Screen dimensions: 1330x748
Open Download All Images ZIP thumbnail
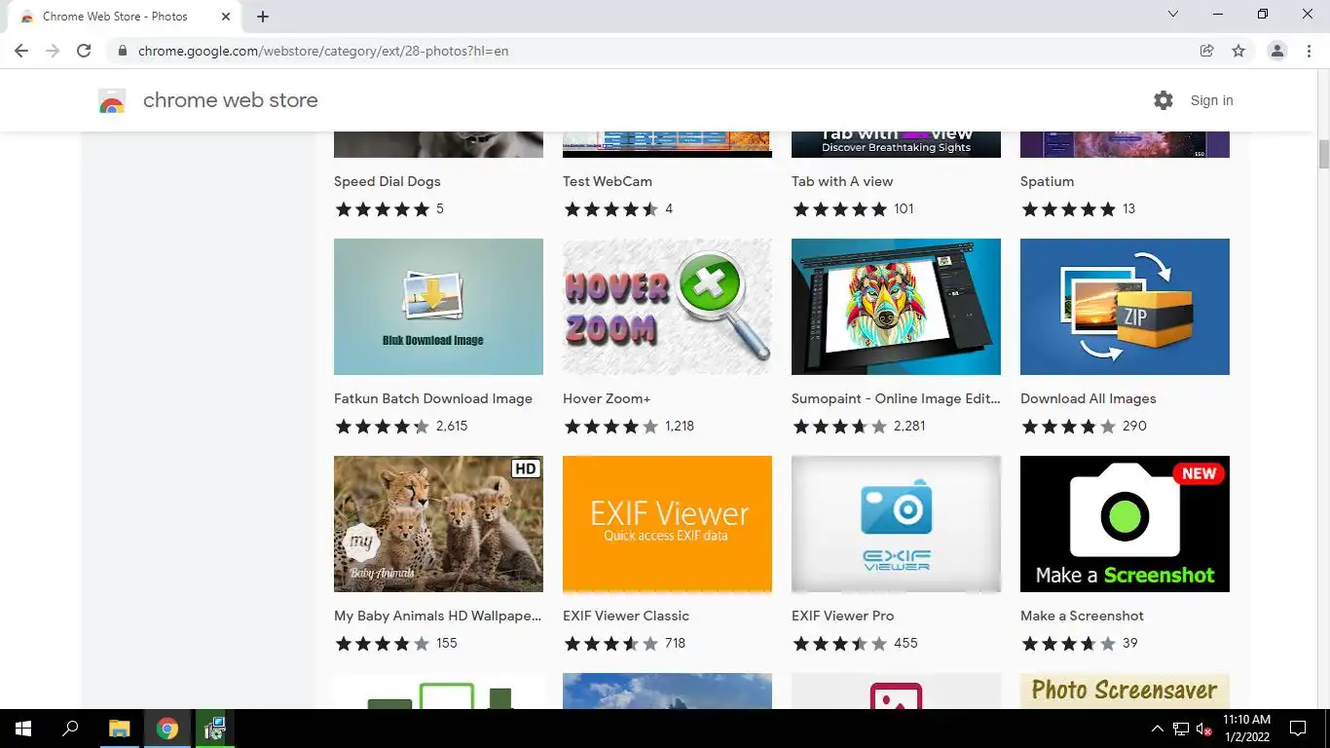click(1125, 307)
